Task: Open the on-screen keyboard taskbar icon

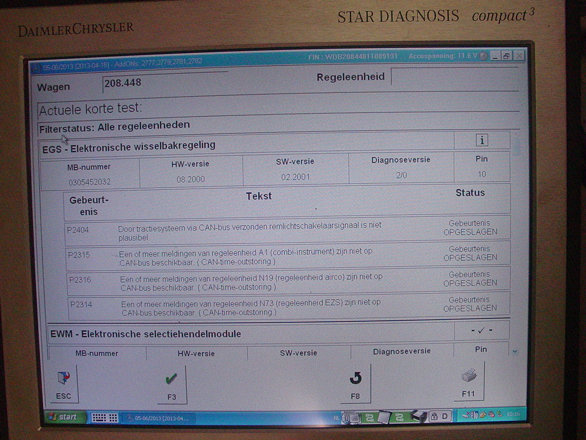Action: click(104, 418)
